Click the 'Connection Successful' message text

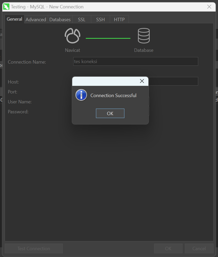(113, 95)
